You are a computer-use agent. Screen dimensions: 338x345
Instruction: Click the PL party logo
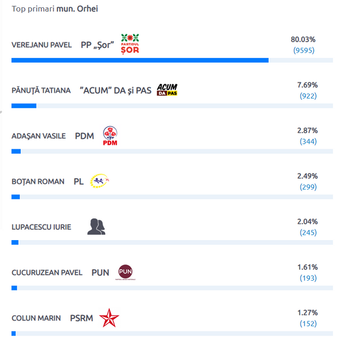(100, 181)
